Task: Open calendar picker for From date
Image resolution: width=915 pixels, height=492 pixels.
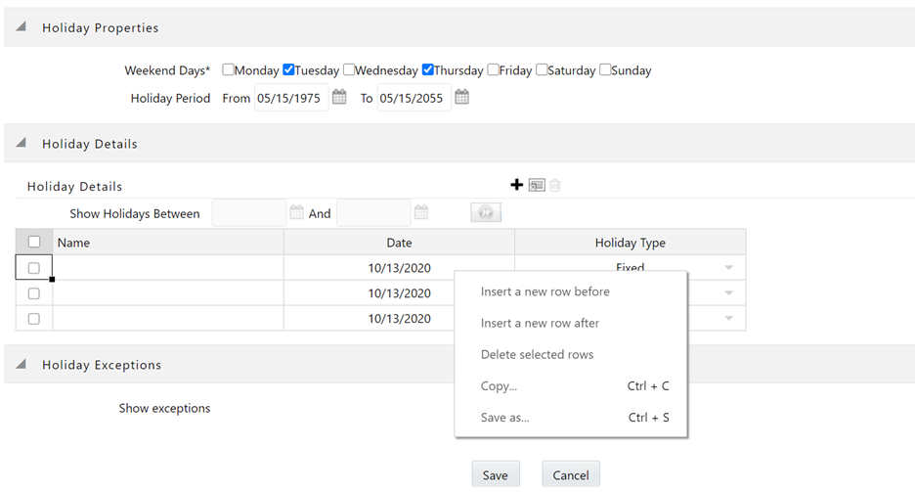Action: point(339,97)
